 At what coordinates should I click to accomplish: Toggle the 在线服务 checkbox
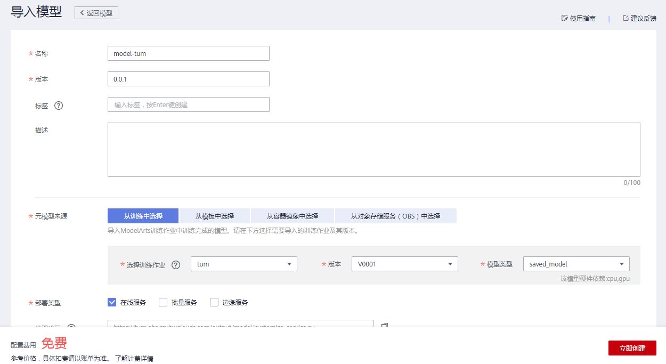[x=112, y=302]
